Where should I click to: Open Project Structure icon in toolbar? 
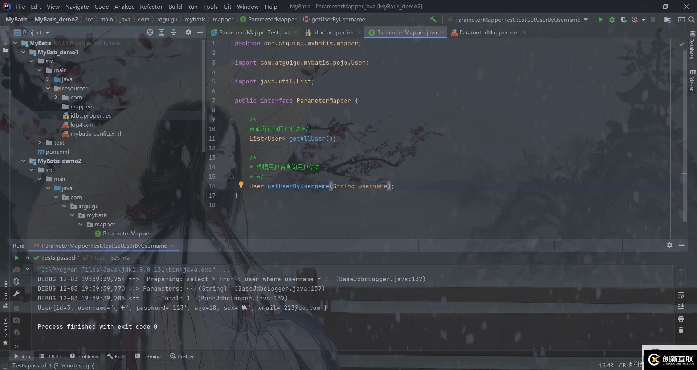coord(667,20)
